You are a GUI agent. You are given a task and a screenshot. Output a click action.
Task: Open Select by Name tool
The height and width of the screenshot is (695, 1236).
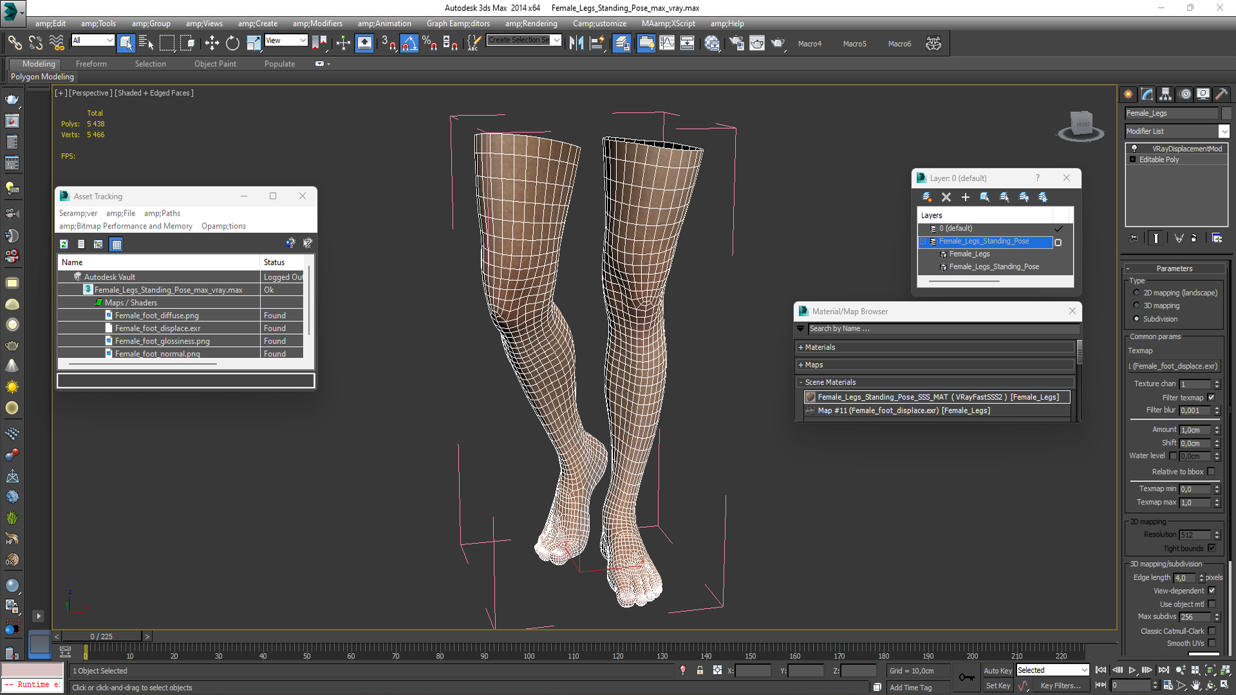tap(146, 43)
